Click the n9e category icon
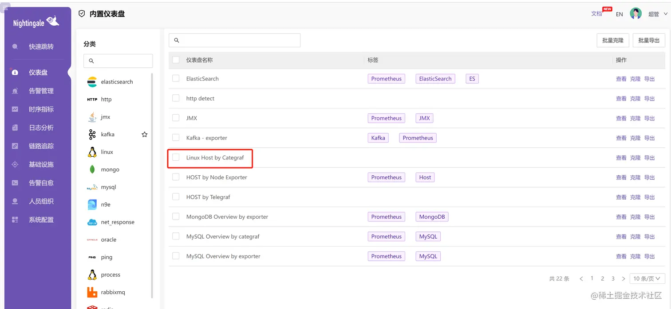The height and width of the screenshot is (309, 671). (92, 205)
